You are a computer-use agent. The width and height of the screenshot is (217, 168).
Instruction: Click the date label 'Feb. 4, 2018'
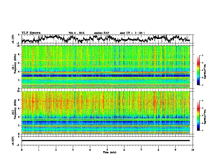[76, 33]
